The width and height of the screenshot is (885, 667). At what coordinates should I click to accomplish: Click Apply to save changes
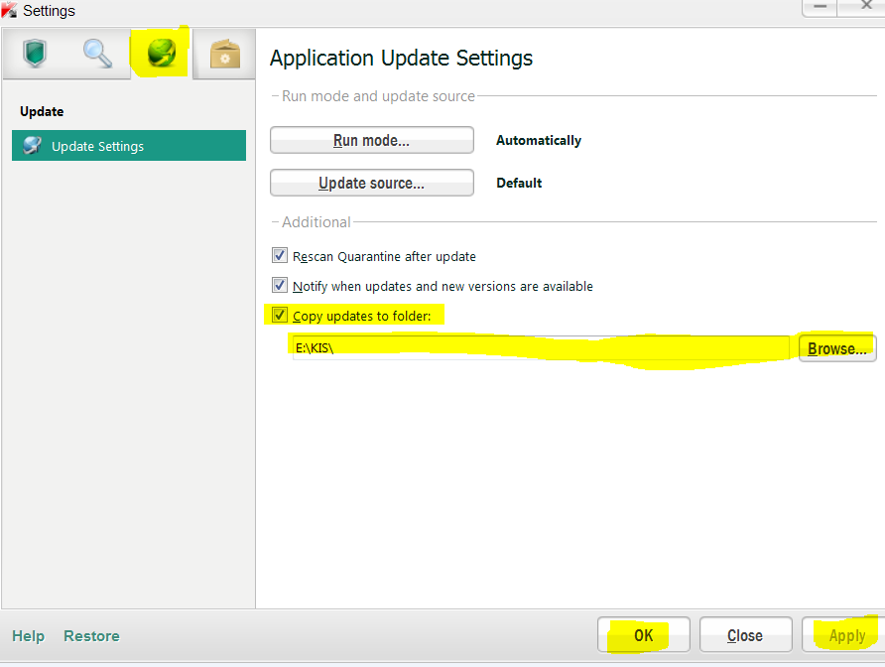pyautogui.click(x=846, y=635)
